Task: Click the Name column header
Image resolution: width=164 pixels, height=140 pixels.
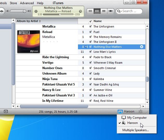Action: tap(97, 21)
